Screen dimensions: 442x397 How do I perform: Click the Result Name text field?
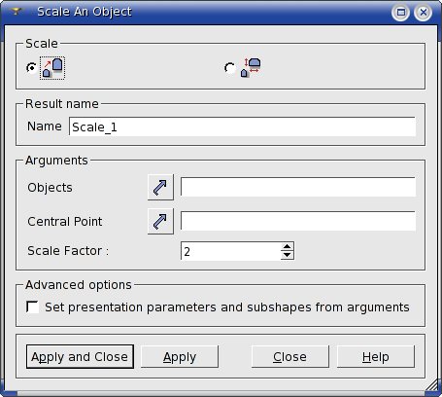click(x=242, y=126)
